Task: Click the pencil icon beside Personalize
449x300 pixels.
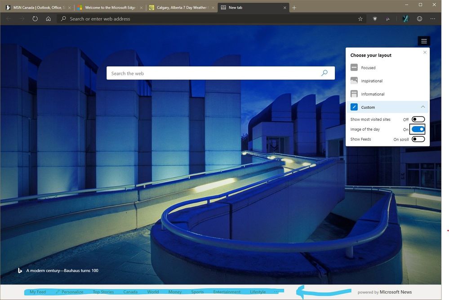Action: pos(58,292)
